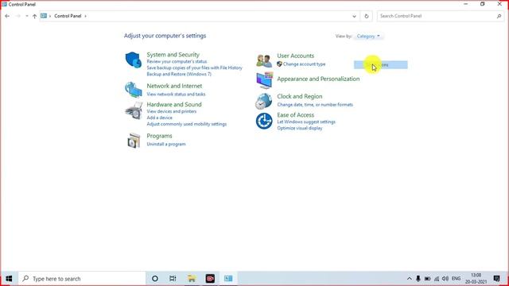Select the highlighted icons view option

[381, 65]
